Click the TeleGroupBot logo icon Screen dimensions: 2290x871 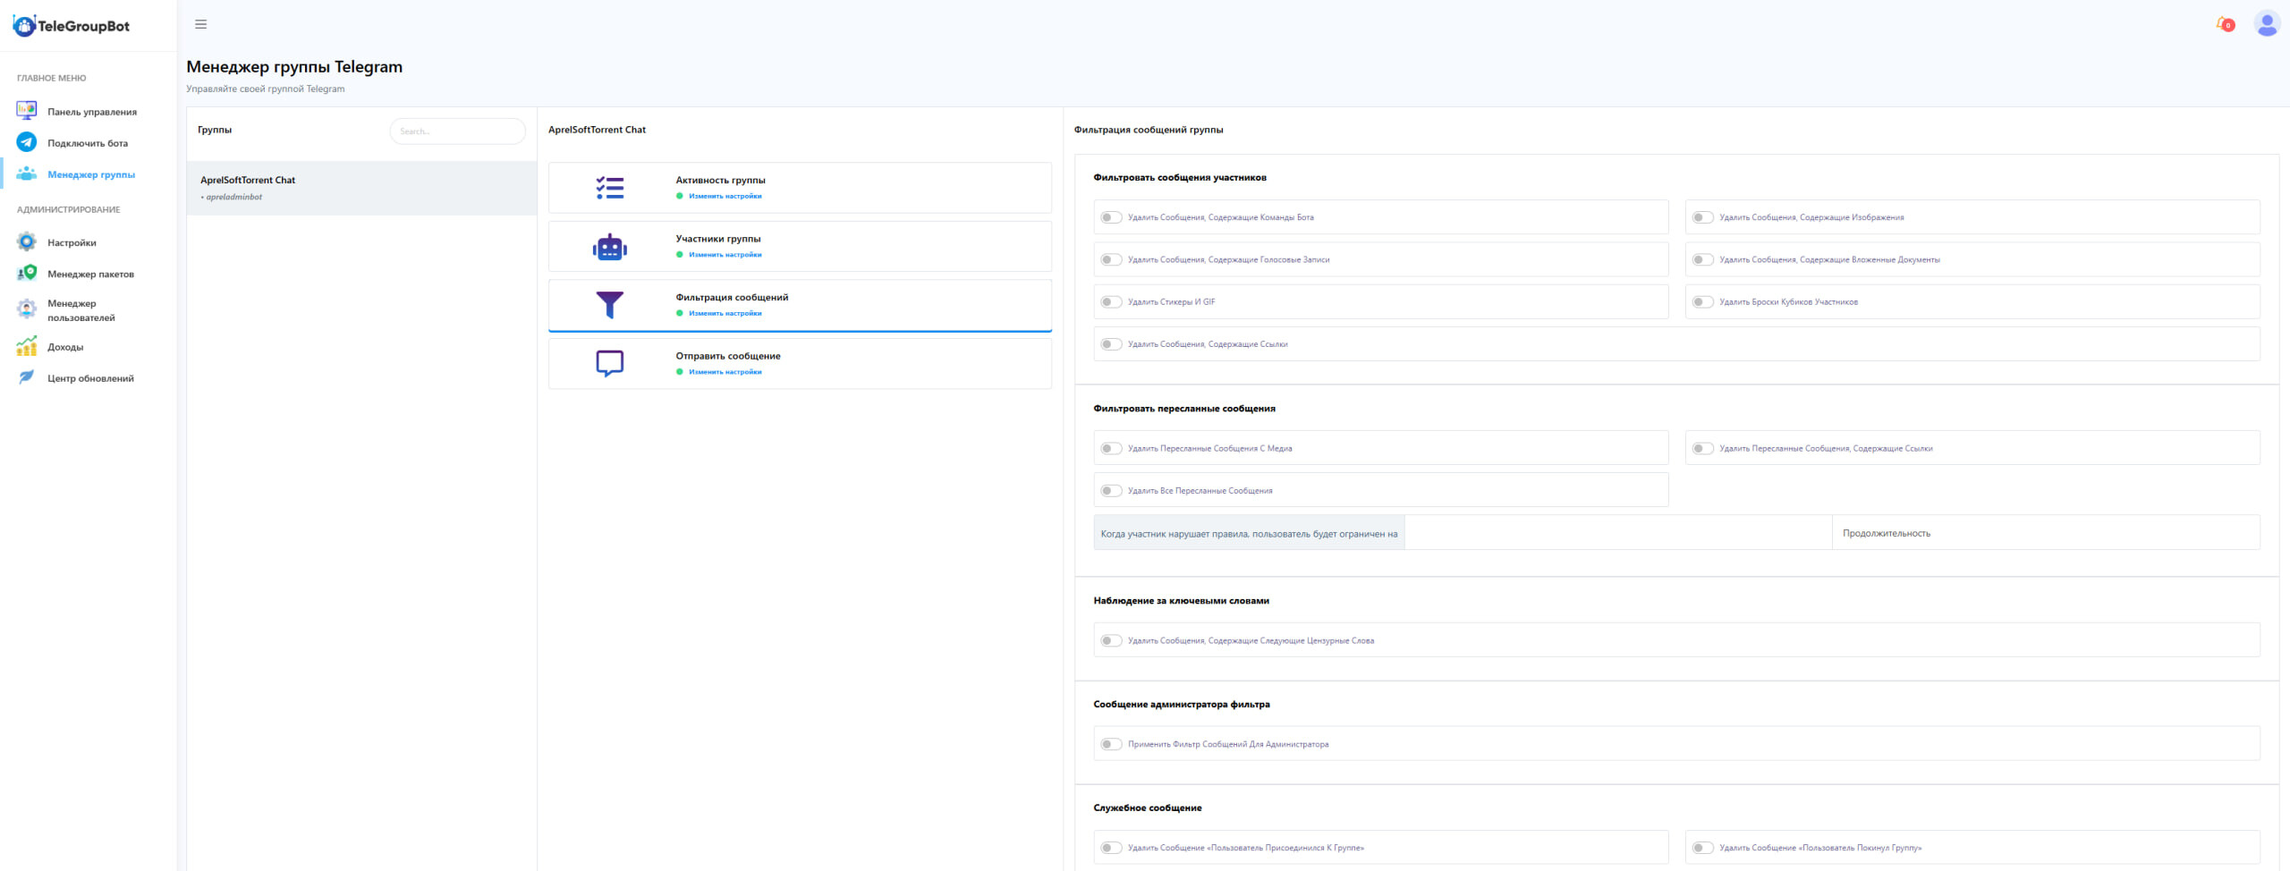click(24, 26)
